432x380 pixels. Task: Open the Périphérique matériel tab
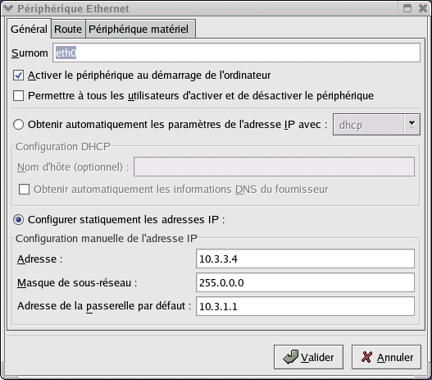(x=140, y=29)
